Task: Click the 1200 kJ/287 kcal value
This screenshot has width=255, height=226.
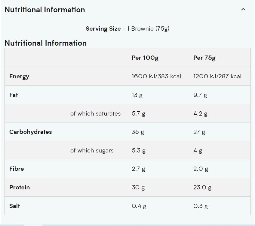Action: [x=217, y=76]
